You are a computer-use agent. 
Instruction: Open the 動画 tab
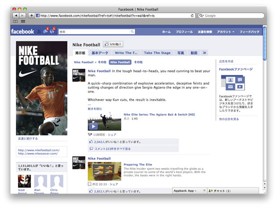[x=194, y=53]
